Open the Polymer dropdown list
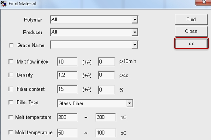Image resolution: width=211 pixels, height=140 pixels. (x=135, y=20)
